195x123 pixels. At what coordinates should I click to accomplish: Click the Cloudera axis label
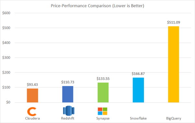click(x=32, y=118)
